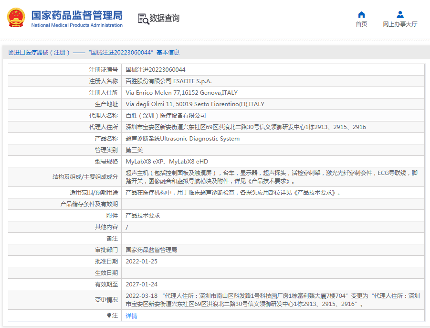Click the national emblem logo
Screen dimensions: 430x328
tap(16, 18)
